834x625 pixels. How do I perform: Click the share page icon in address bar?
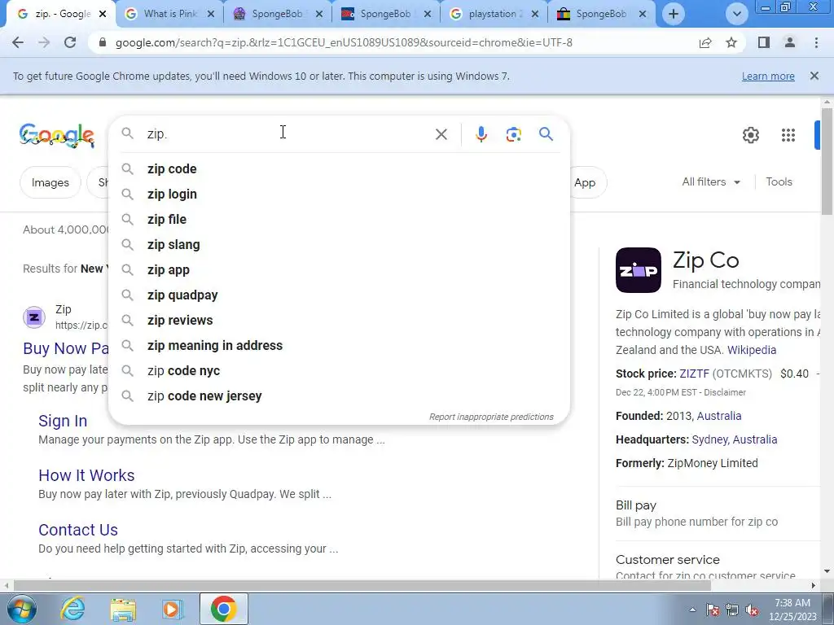pos(705,42)
